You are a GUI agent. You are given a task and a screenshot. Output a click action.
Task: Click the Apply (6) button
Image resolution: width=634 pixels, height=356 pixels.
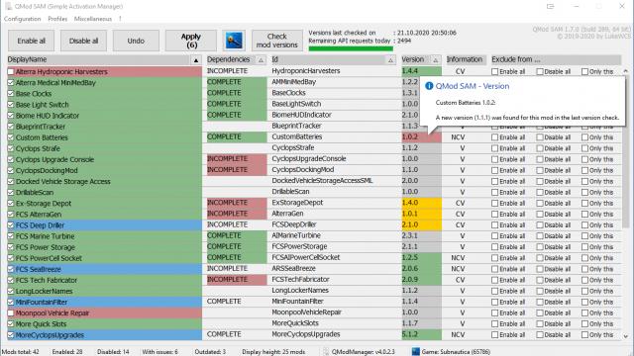(191, 41)
